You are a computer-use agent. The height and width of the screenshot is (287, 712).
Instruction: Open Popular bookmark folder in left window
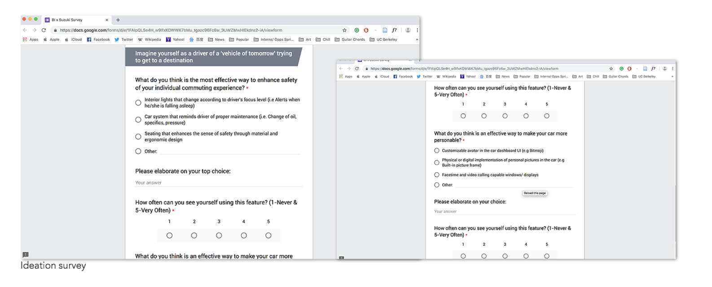pos(239,39)
